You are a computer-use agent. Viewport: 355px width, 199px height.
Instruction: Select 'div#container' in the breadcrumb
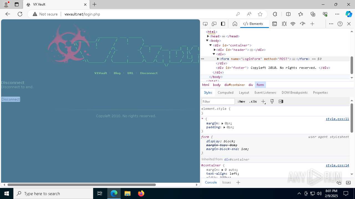pyautogui.click(x=235, y=85)
